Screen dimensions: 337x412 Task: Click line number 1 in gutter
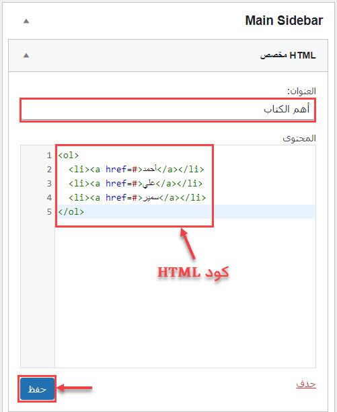(x=49, y=156)
